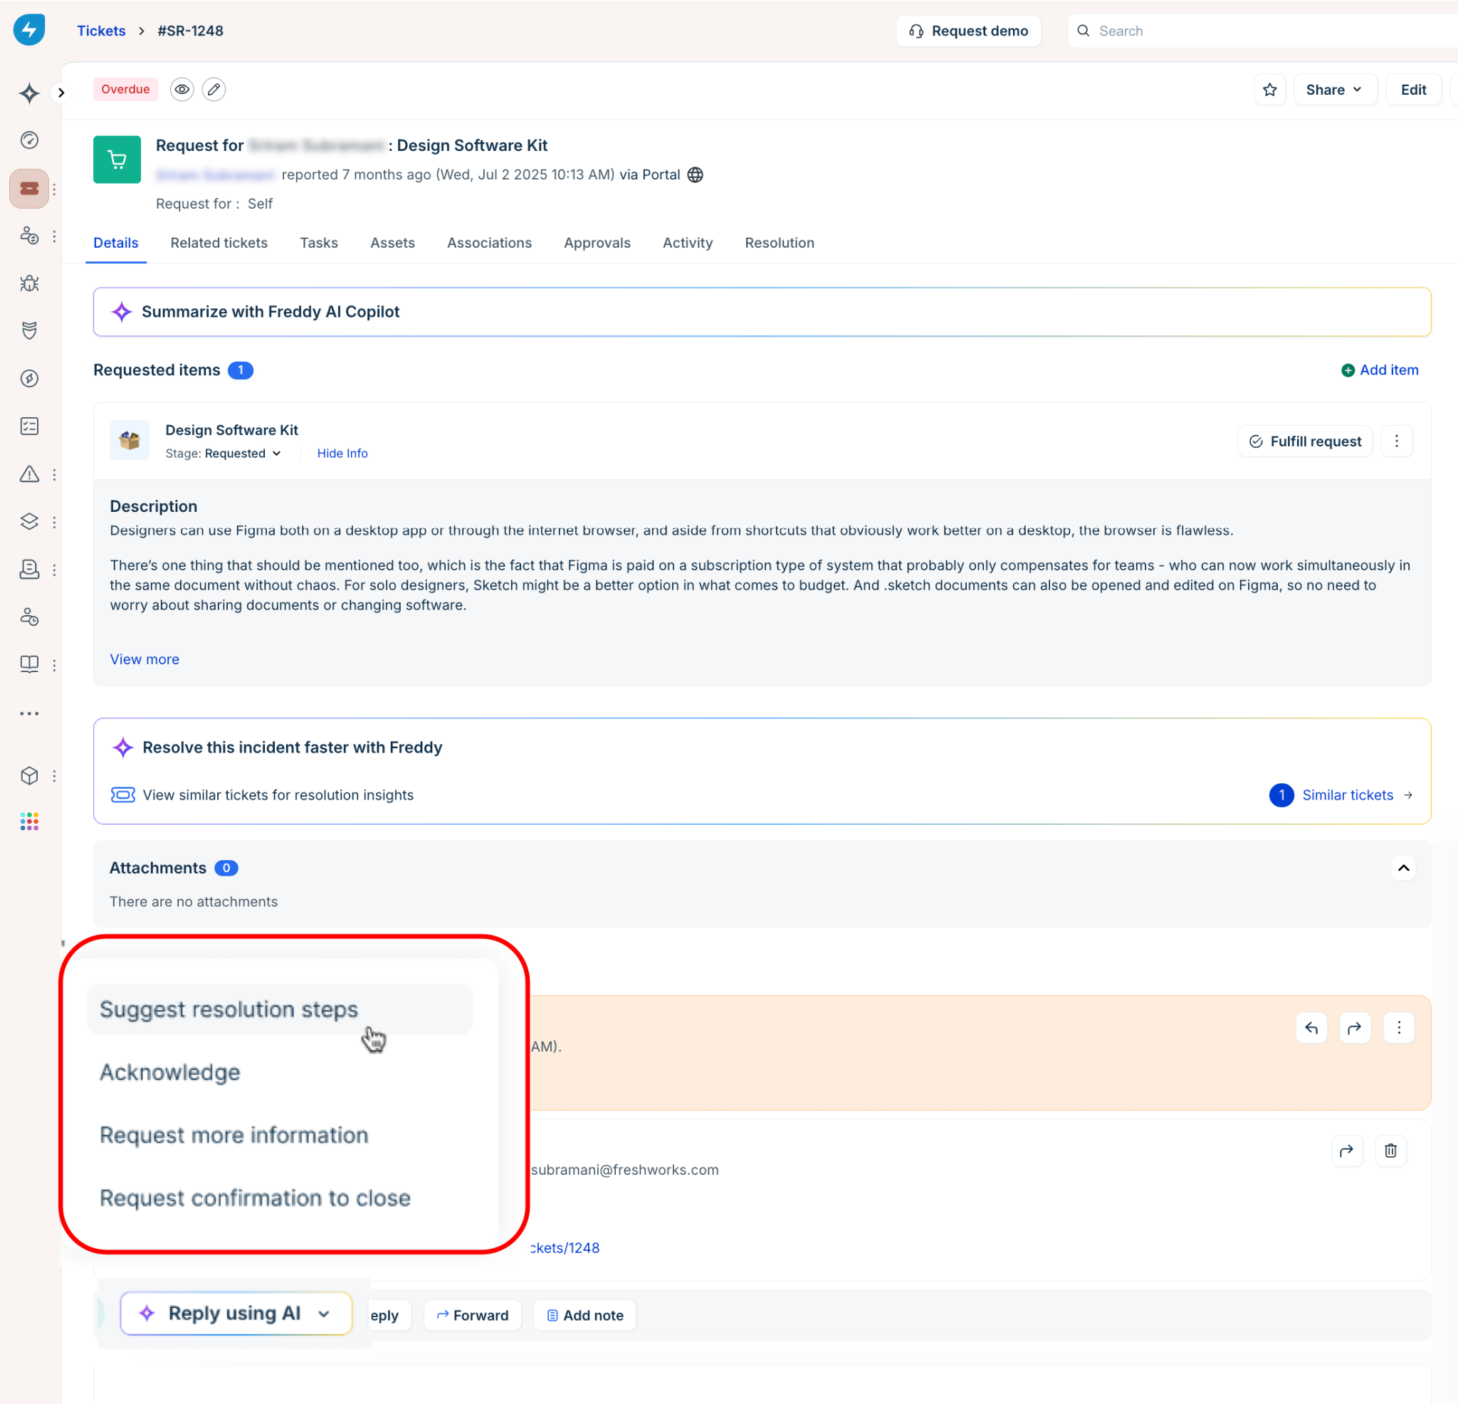Expand the sidebar with the chevron arrow
The height and width of the screenshot is (1404, 1458).
(x=61, y=93)
